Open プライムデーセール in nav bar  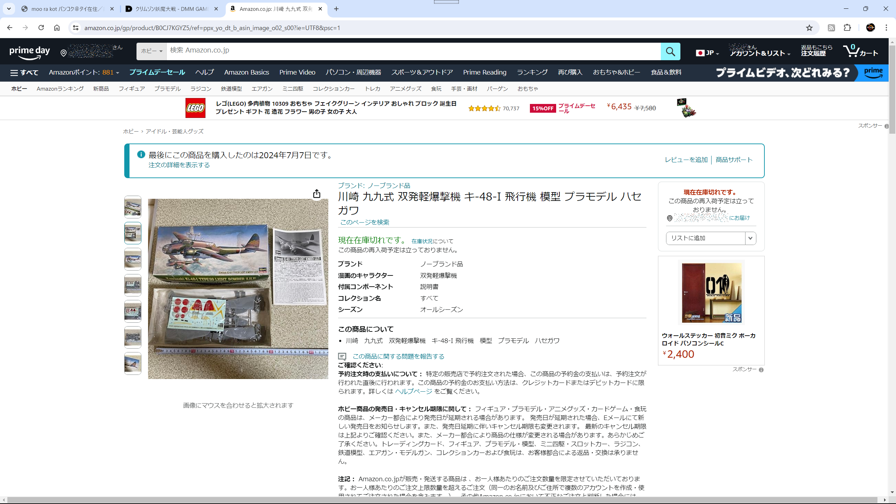[x=157, y=72]
